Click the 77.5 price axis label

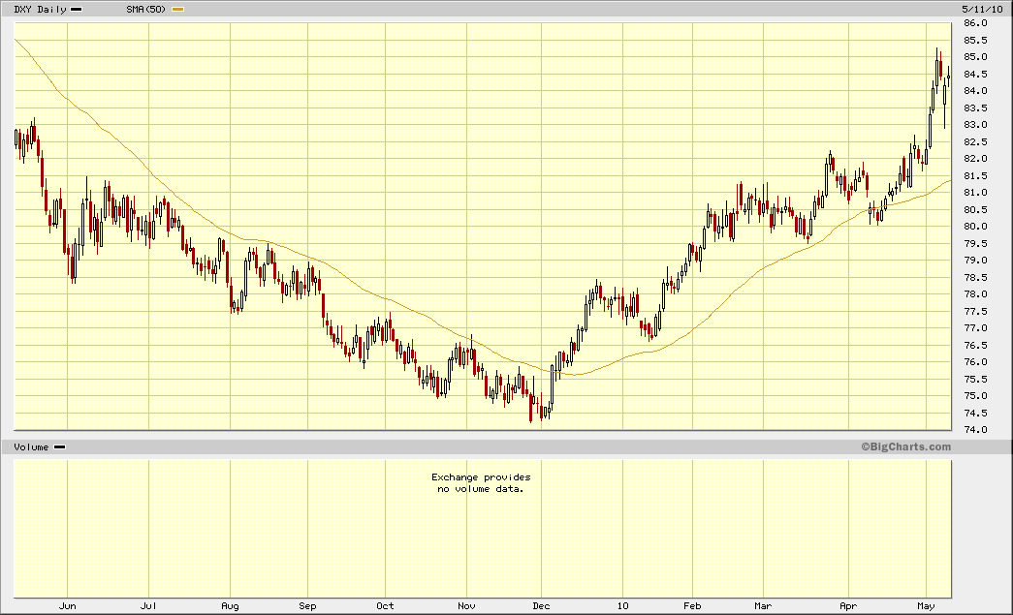[x=975, y=311]
